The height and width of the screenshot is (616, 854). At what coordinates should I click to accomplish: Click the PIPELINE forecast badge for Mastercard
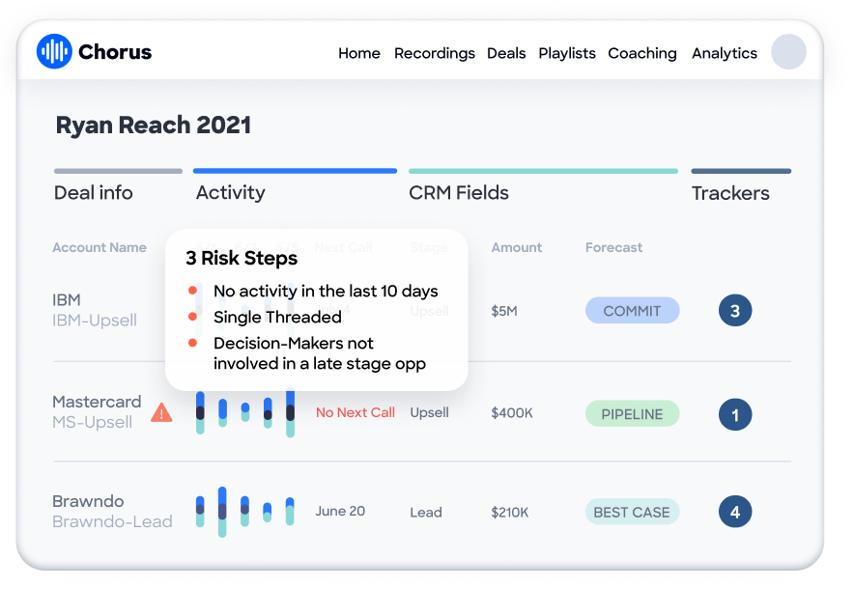[x=633, y=414]
